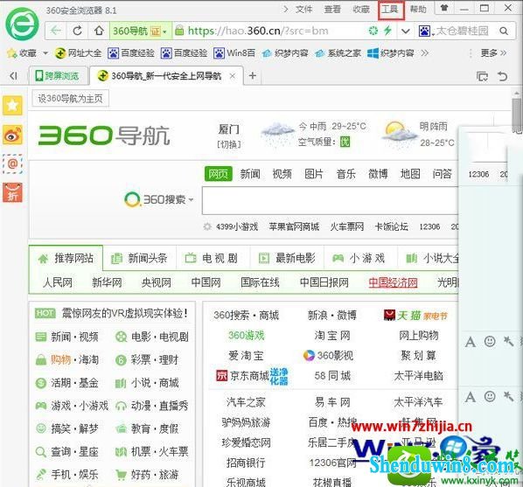The image size is (523, 487).
Task: Click the 设360导航为主页 button
Action: coord(70,99)
